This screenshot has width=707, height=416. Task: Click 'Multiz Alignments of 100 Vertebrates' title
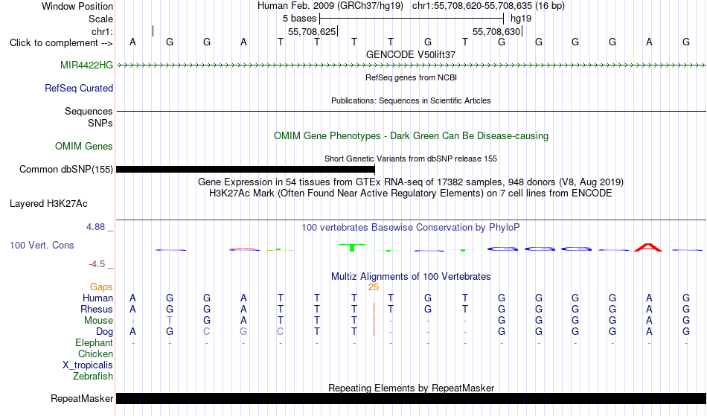411,276
